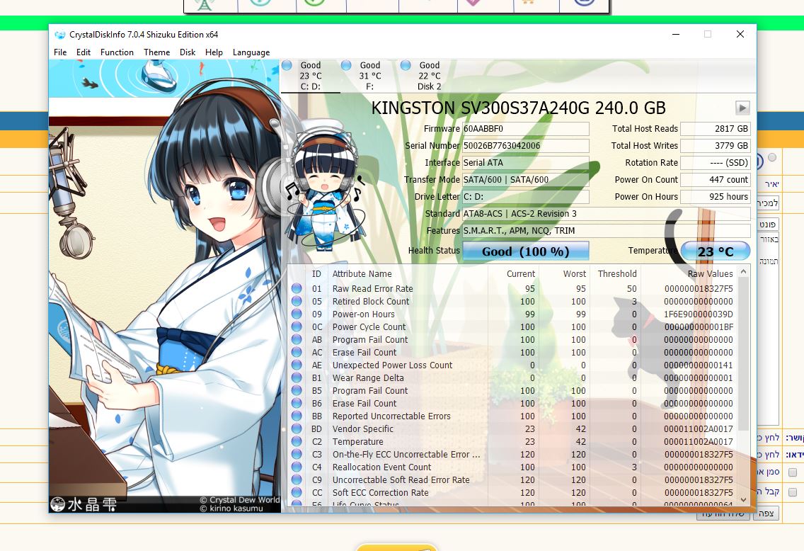Viewport: 804px width, 551px height.
Task: Select the radio button right of the window
Action: (x=772, y=158)
